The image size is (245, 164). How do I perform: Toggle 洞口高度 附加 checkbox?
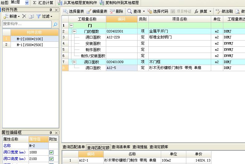(x=52, y=159)
